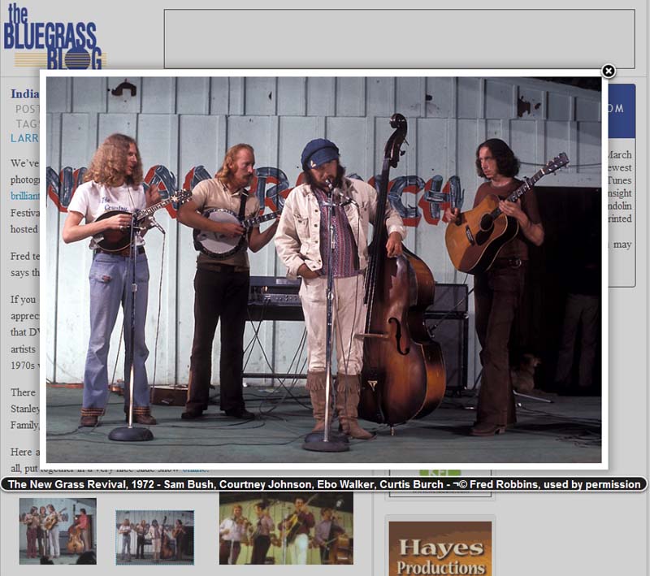Click the empty banner ad box at top

[x=399, y=39]
